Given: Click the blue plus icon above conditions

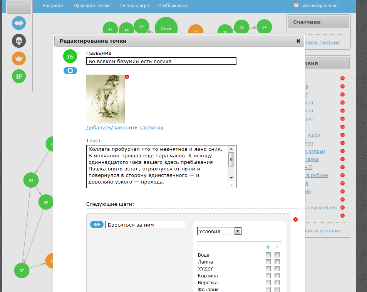Looking at the screenshot, I should [268, 247].
